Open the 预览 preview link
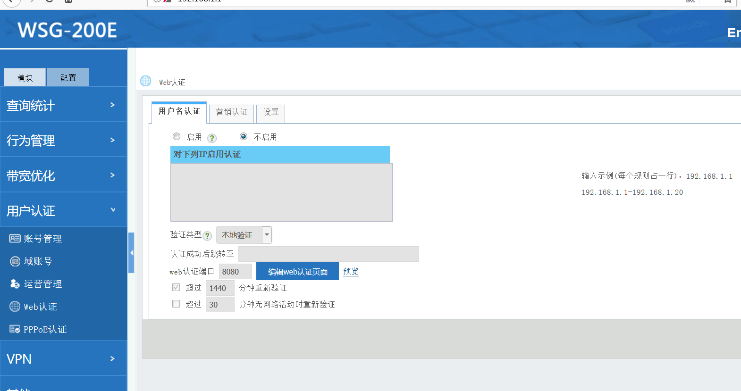This screenshot has width=741, height=391. (351, 272)
